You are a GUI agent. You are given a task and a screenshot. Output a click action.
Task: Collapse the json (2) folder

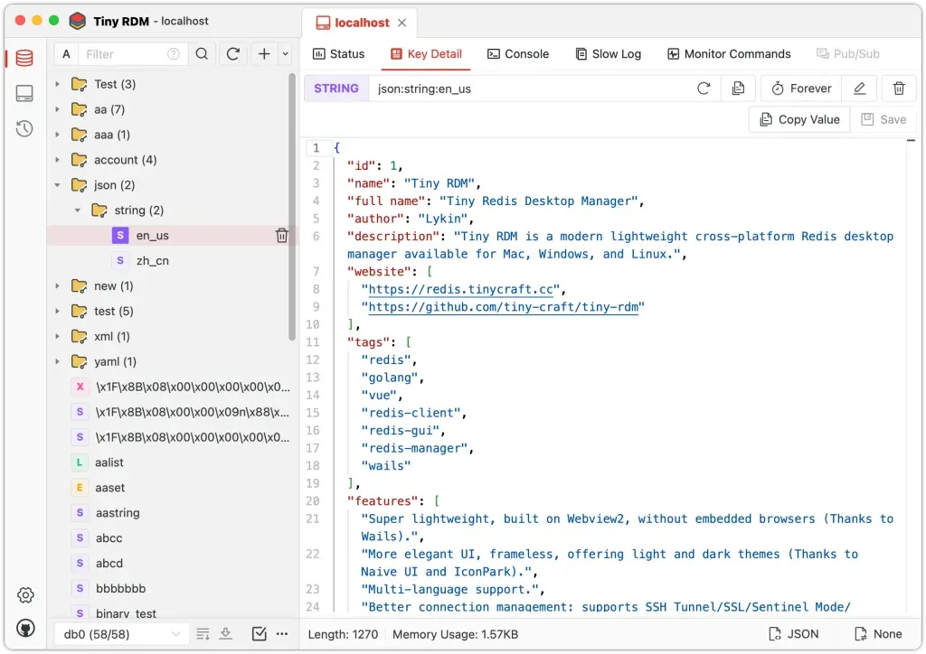[x=58, y=185]
